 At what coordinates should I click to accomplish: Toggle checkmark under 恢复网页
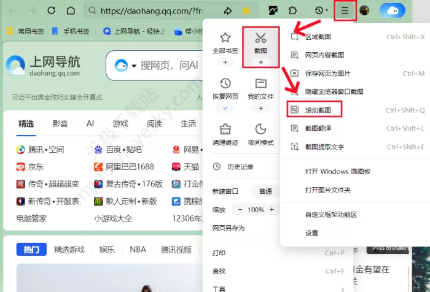tap(225, 108)
